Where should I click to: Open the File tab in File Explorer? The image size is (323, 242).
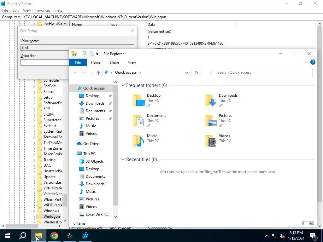(x=78, y=62)
